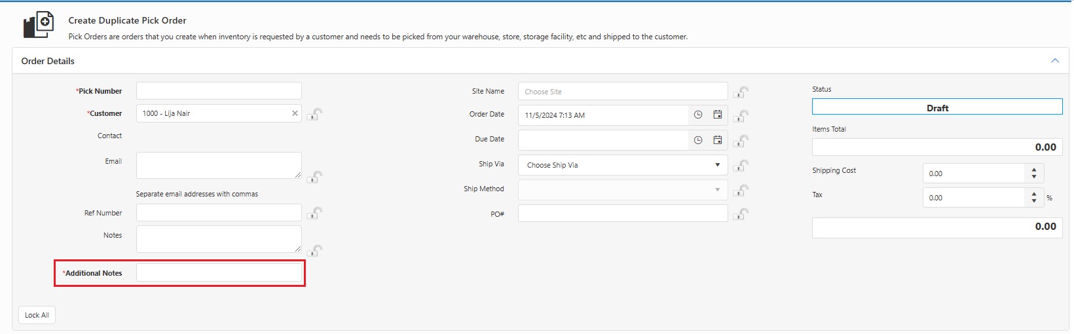
Task: Open the Ship Method dropdown
Action: [717, 190]
